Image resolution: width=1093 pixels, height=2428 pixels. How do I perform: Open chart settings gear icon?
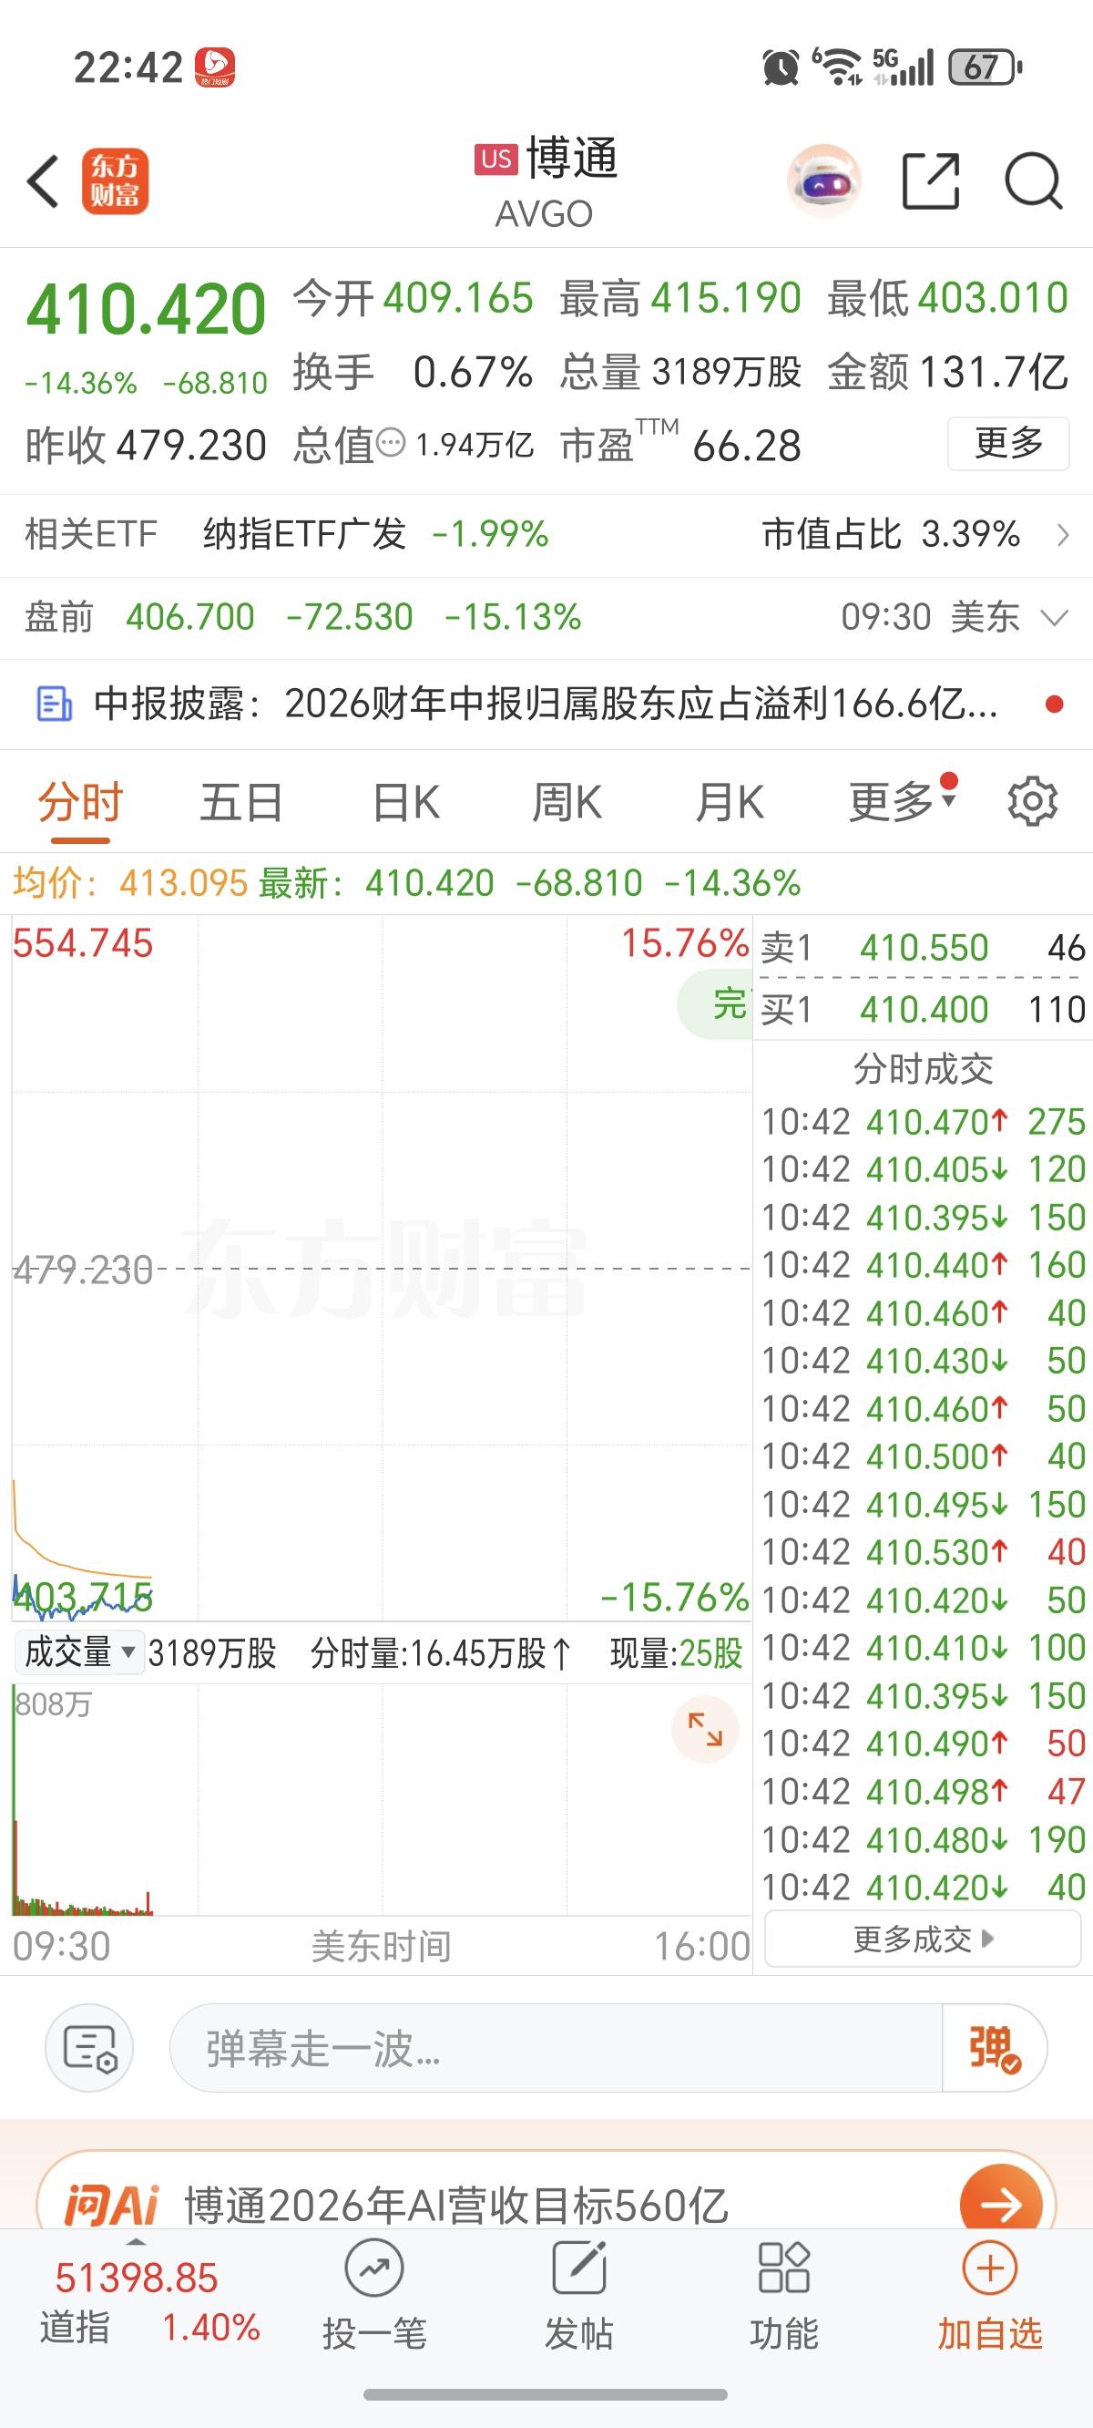pos(1033,802)
